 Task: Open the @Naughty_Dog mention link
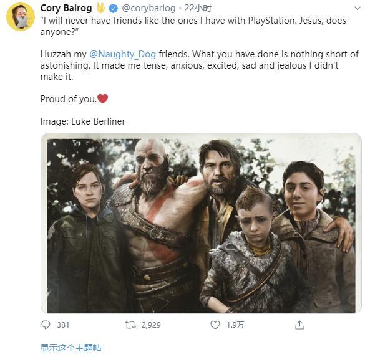[123, 54]
